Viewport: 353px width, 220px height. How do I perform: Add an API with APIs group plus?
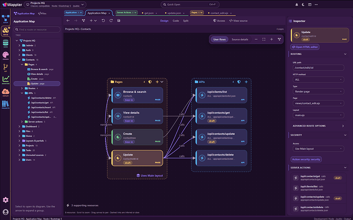click(246, 82)
